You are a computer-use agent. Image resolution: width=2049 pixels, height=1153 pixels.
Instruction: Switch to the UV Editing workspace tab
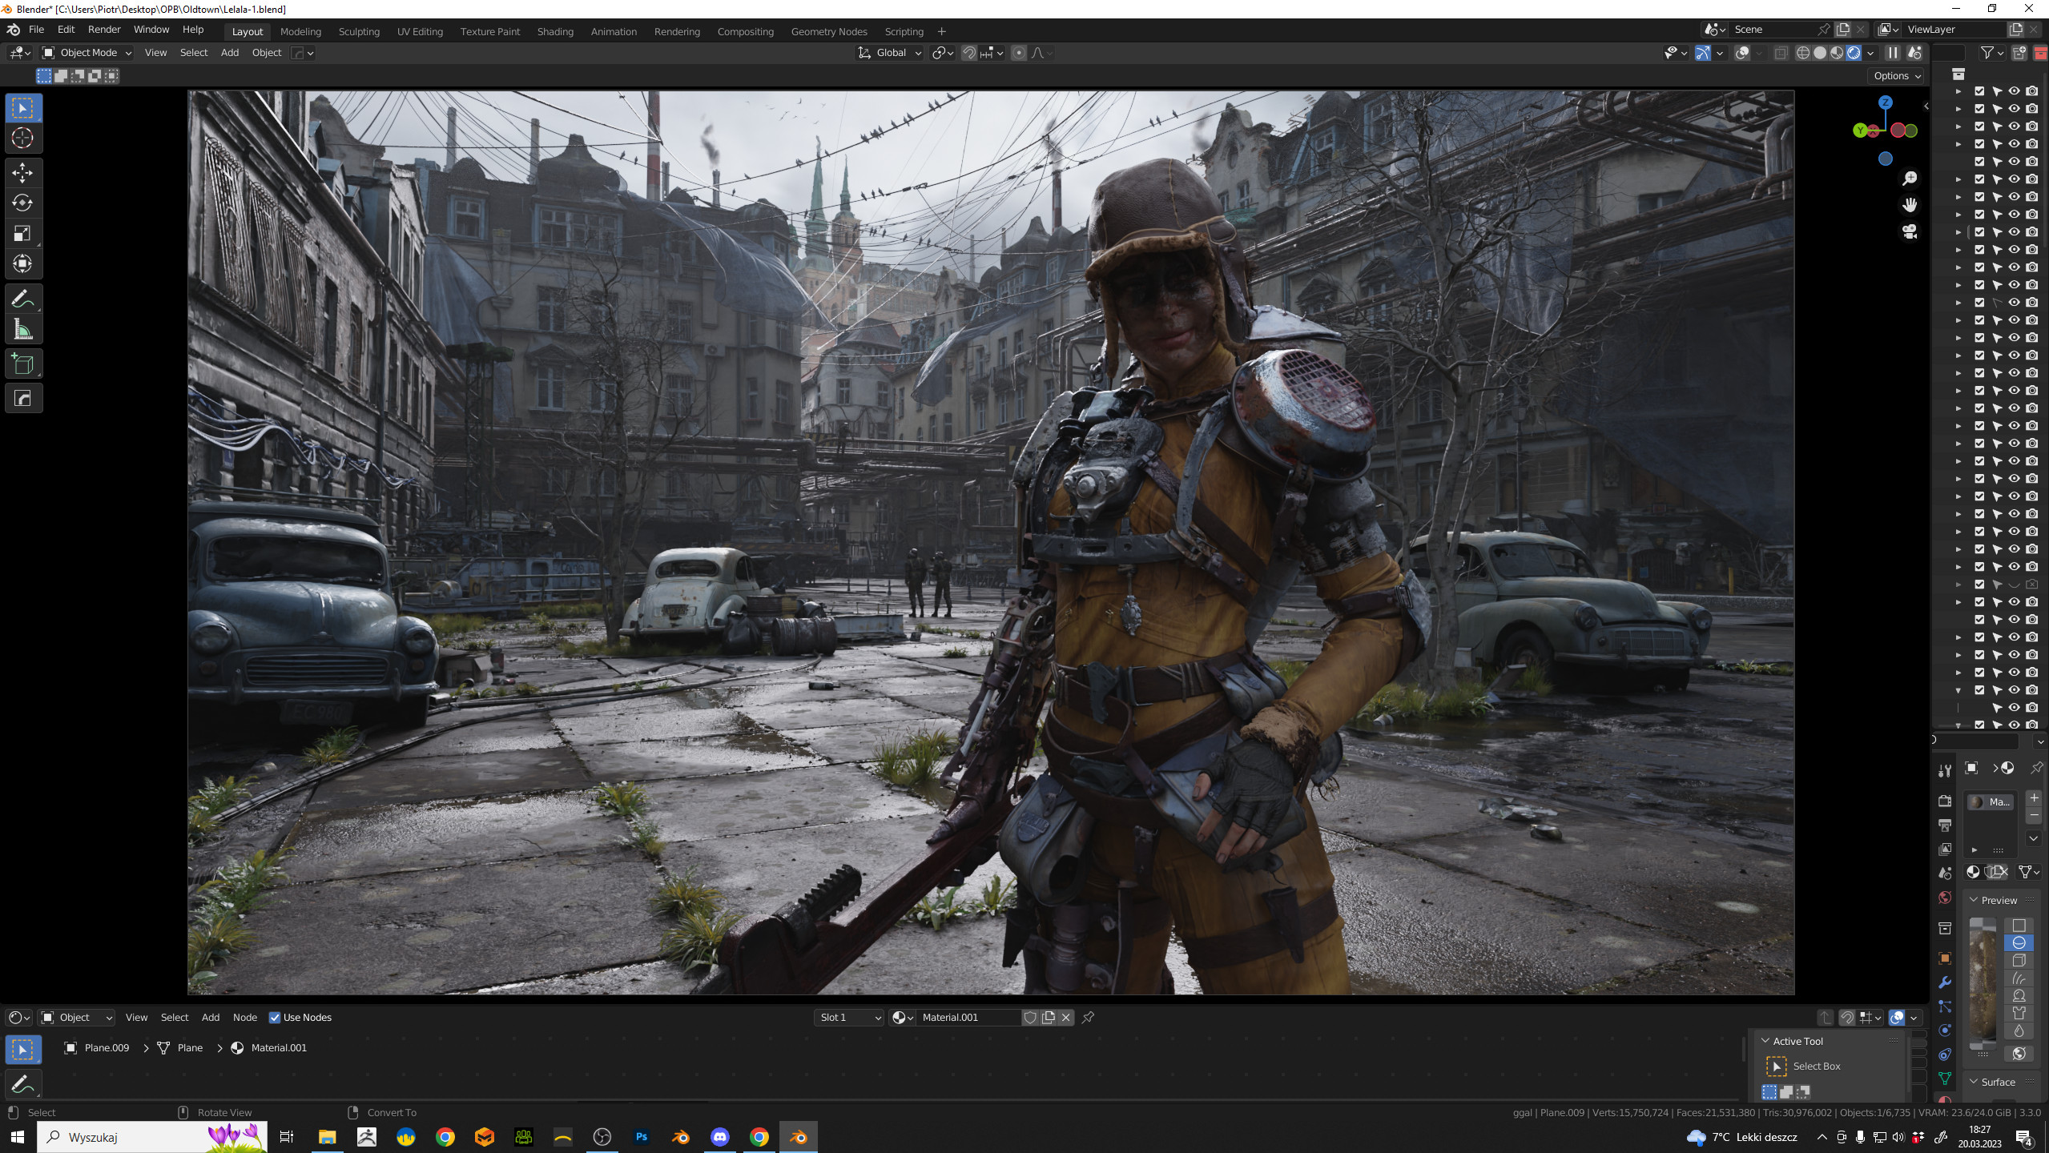coord(420,32)
